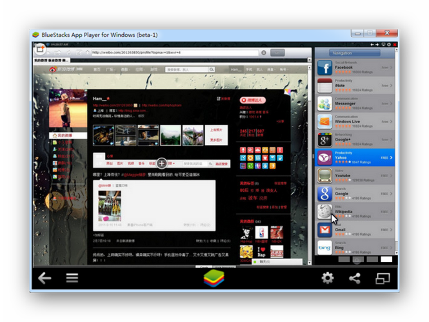This screenshot has height=322, width=429.
Task: Expand the Google row chevron
Action: (391, 194)
